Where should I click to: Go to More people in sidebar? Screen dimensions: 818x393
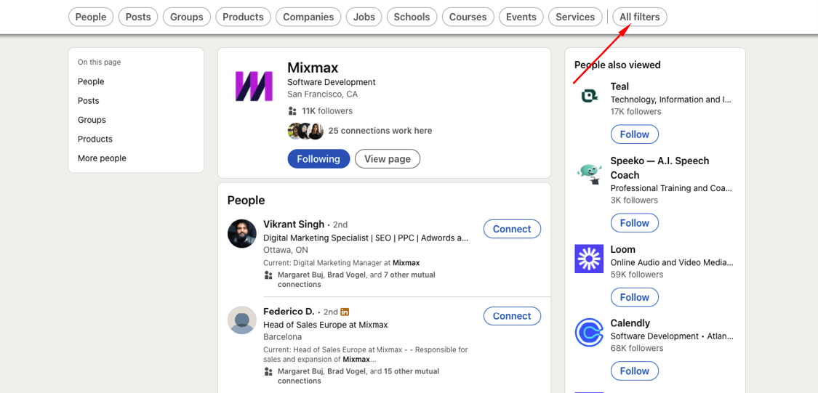(x=102, y=158)
